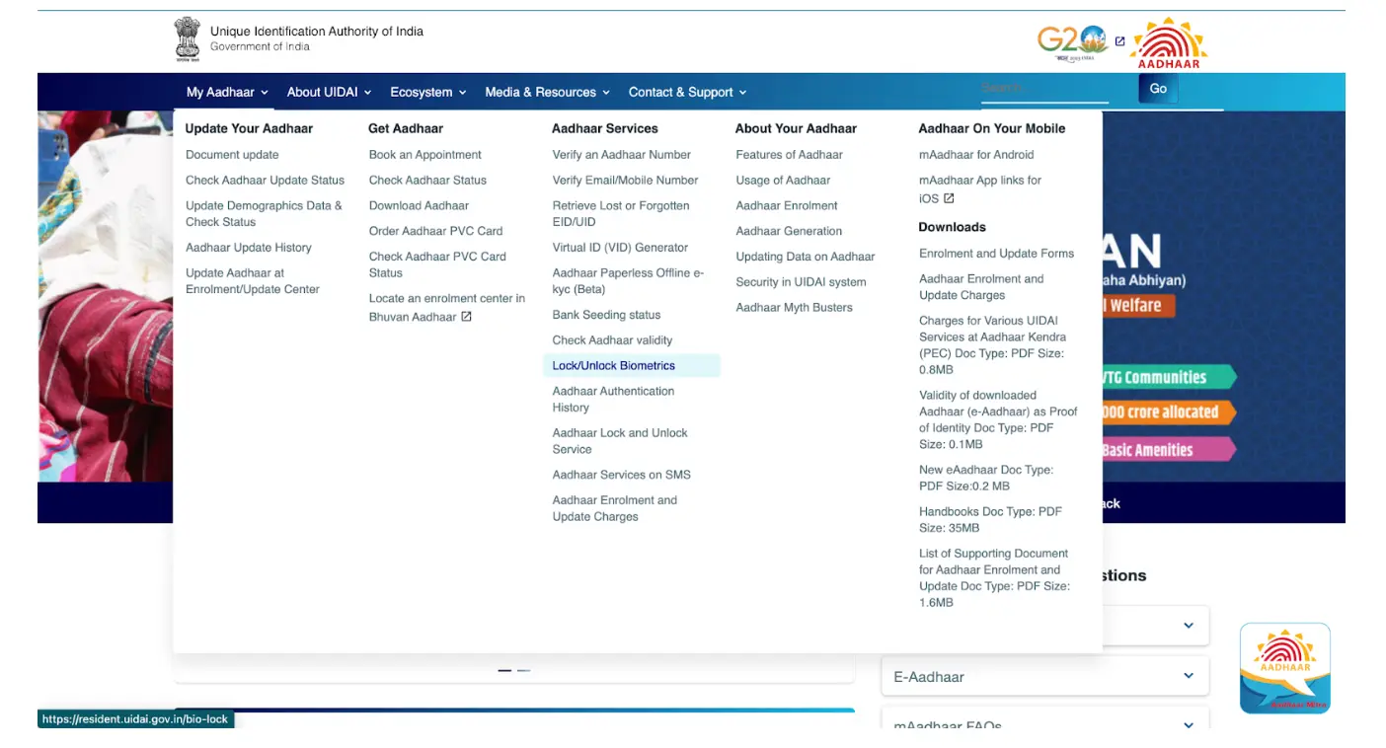Open Validity of downloaded Aadhaar PDF
The image size is (1386, 748).
click(x=998, y=419)
